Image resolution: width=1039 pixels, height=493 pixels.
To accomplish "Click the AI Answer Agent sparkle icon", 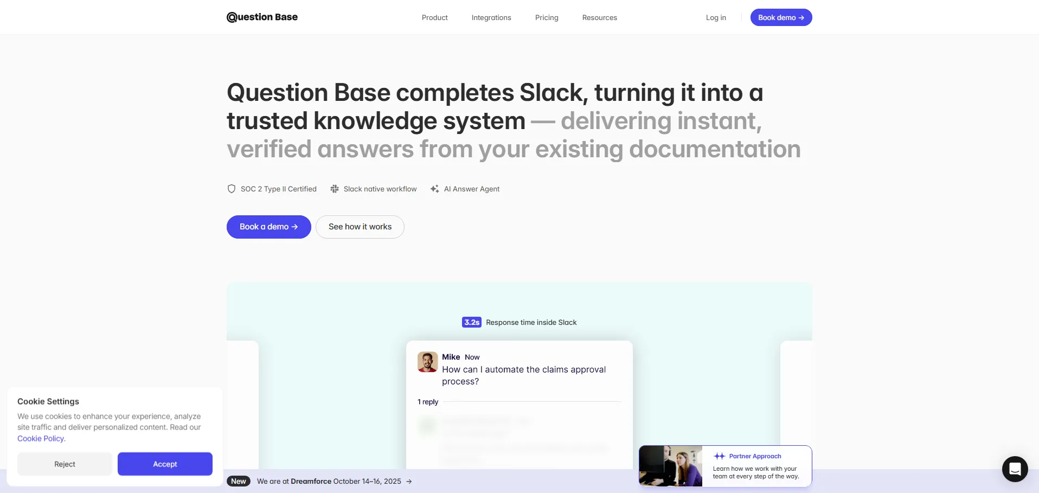I will point(434,189).
